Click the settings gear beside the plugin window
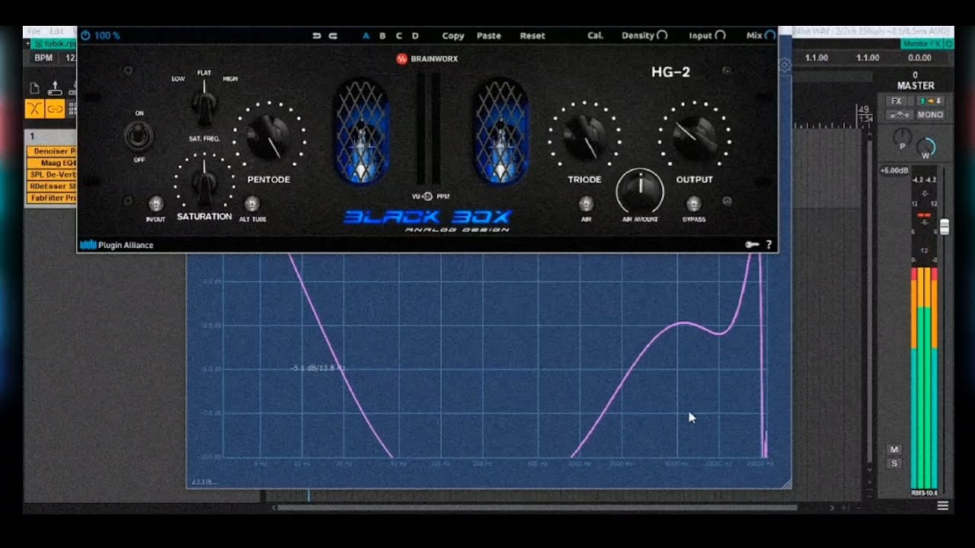 [785, 66]
